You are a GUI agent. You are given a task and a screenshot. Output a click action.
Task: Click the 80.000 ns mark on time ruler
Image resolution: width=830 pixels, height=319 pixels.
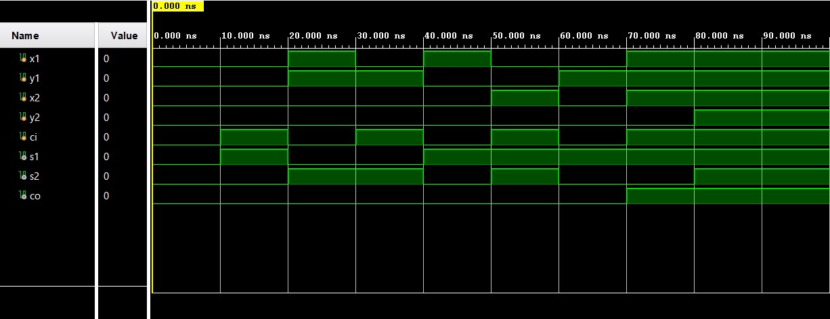(x=719, y=36)
